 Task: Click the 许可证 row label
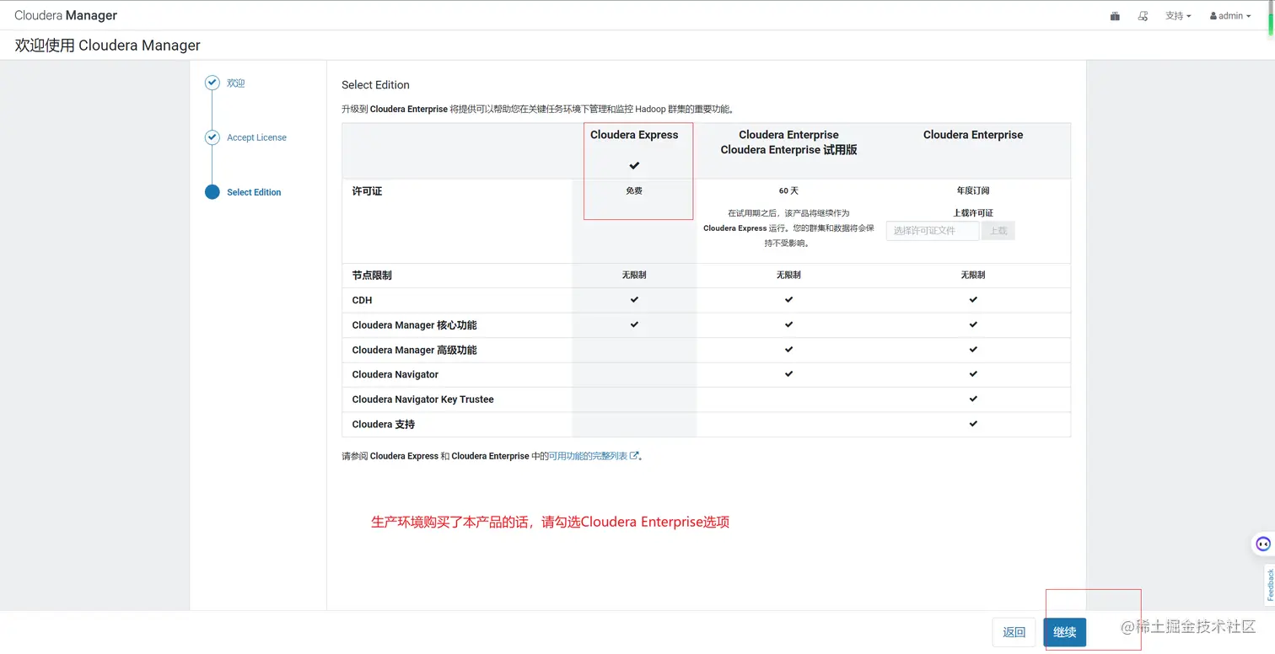[367, 191]
